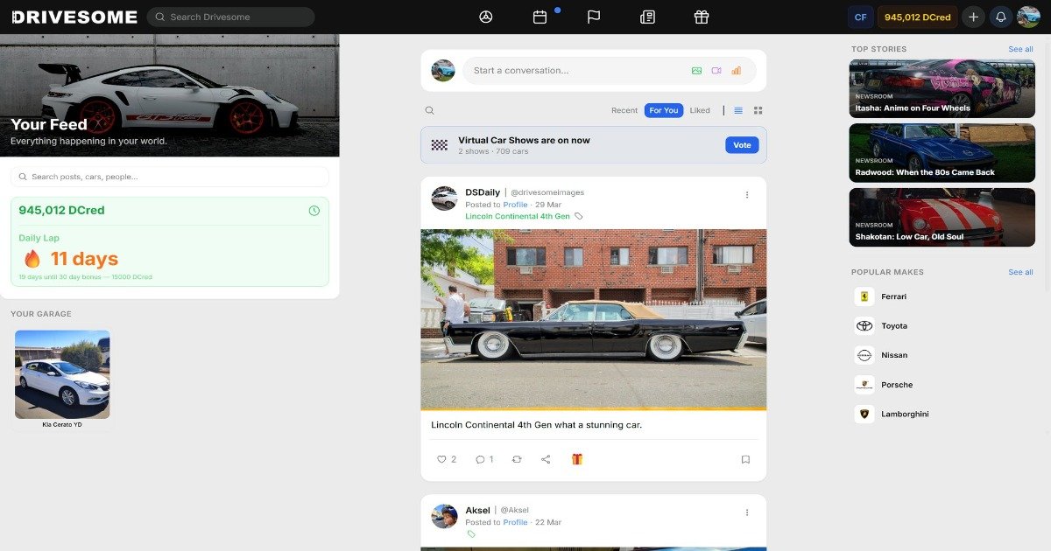The height and width of the screenshot is (551, 1051).
Task: Click the Start a conversation field
Action: pos(609,71)
